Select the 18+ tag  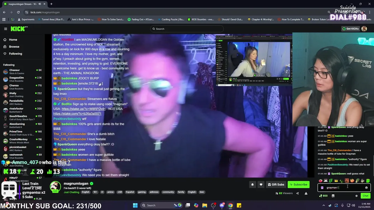tap(95, 192)
